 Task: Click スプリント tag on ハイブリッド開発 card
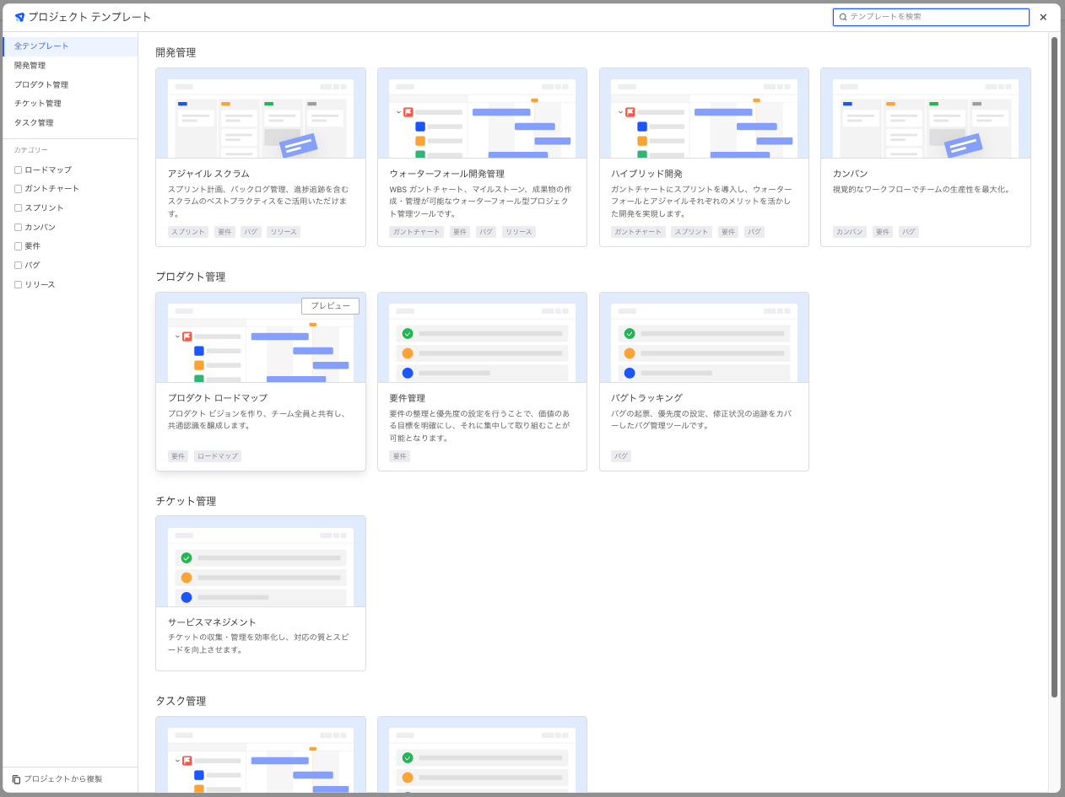(x=692, y=232)
